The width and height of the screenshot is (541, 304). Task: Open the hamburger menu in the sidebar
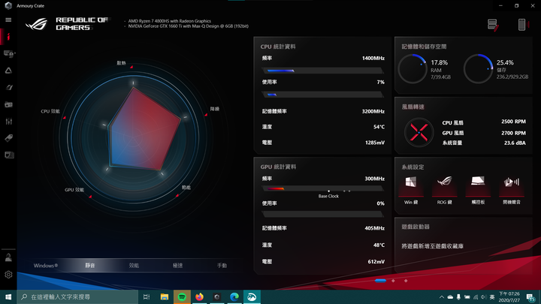[x=8, y=20]
